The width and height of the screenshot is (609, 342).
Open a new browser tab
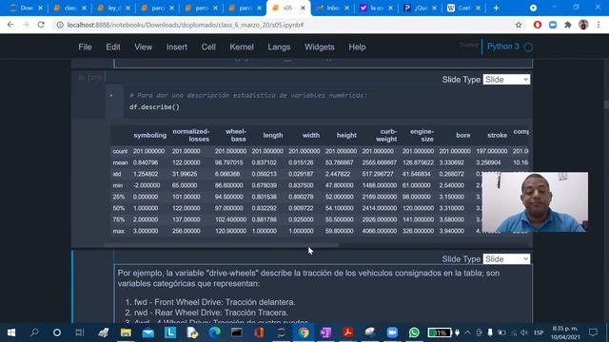coord(496,8)
